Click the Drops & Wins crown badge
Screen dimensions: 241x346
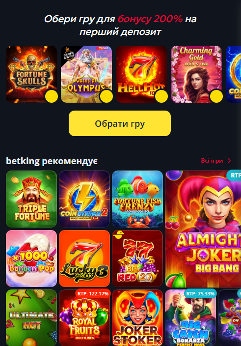tap(68, 54)
